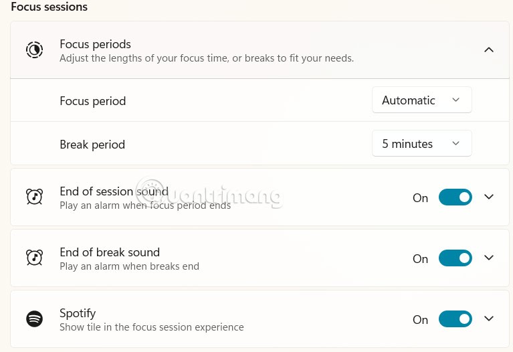The image size is (513, 352).
Task: Click the End of break sound title
Action: (110, 252)
